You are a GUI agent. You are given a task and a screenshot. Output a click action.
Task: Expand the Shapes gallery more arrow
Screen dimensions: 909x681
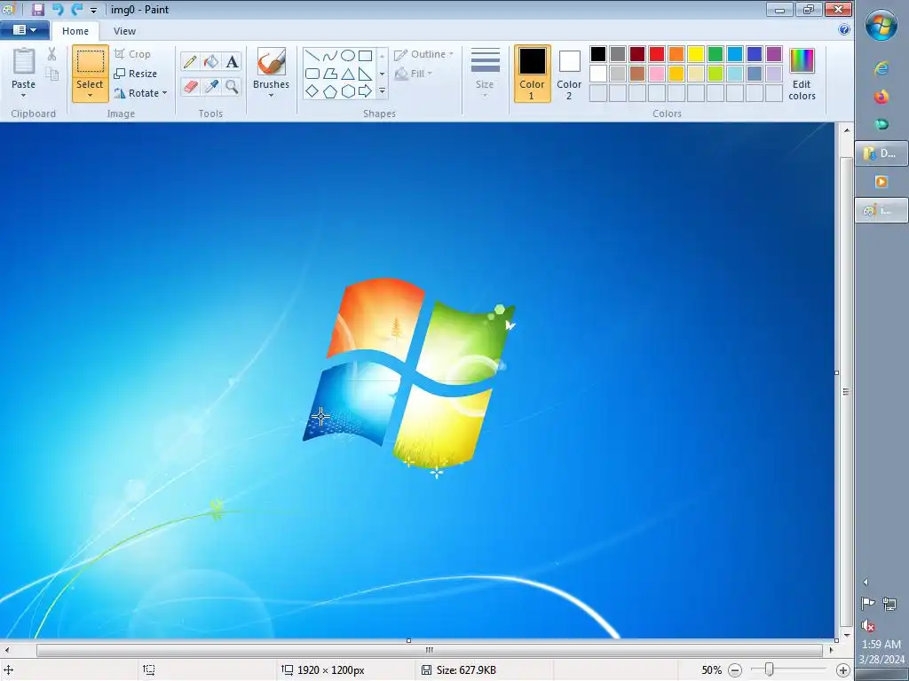pyautogui.click(x=382, y=91)
